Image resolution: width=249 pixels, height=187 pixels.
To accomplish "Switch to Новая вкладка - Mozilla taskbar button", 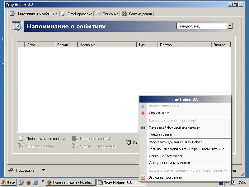I will pyautogui.click(x=71, y=182).
